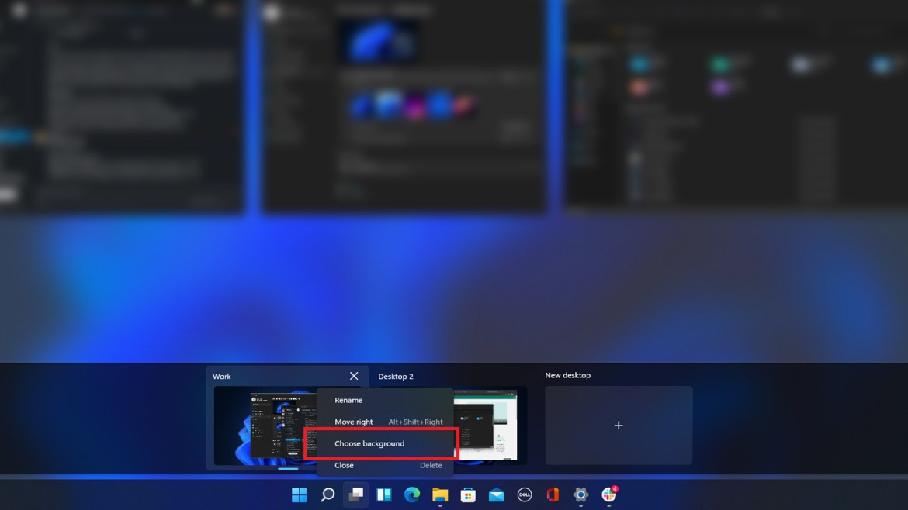Launch Microsoft Office from the taskbar

pyautogui.click(x=552, y=494)
